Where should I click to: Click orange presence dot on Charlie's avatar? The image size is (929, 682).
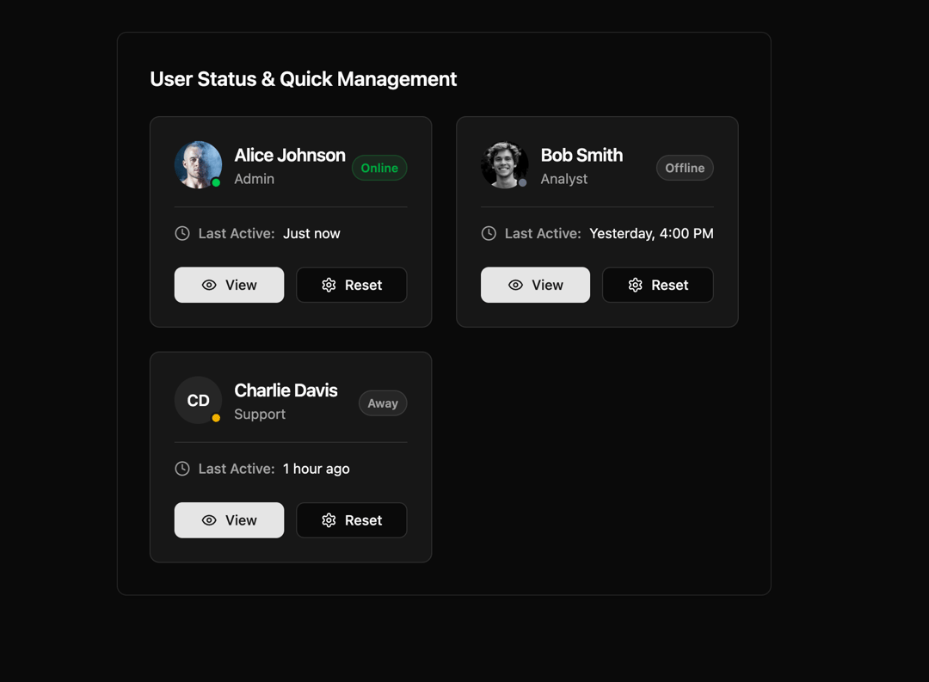click(216, 418)
